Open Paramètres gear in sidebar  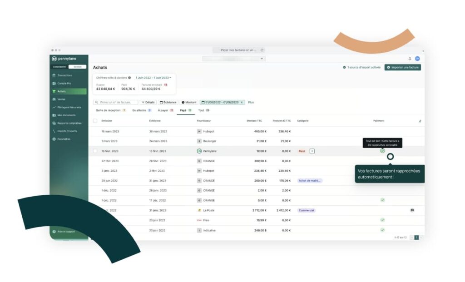click(x=64, y=139)
